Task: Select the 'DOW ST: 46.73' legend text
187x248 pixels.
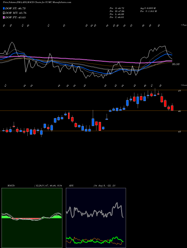Action: coord(15,8)
